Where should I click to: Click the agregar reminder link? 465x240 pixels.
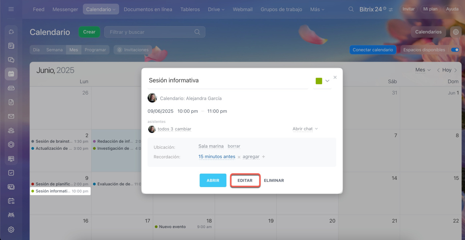pyautogui.click(x=251, y=157)
